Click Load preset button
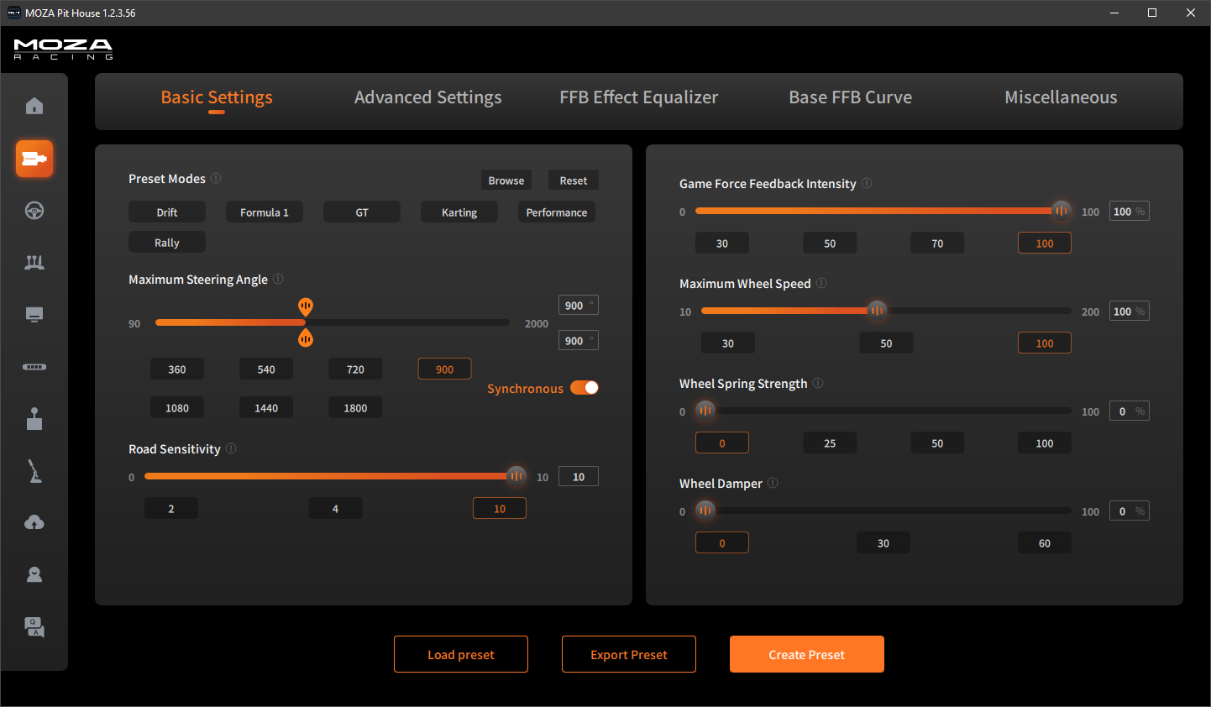The image size is (1211, 707). click(461, 654)
